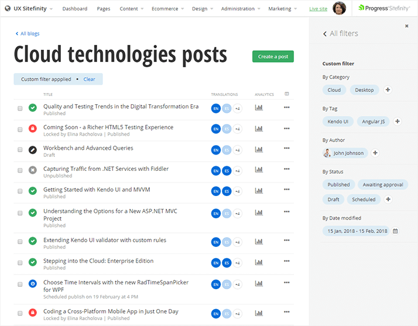418x326 pixels.
Task: Go back to All filters panel
Action: [340, 33]
